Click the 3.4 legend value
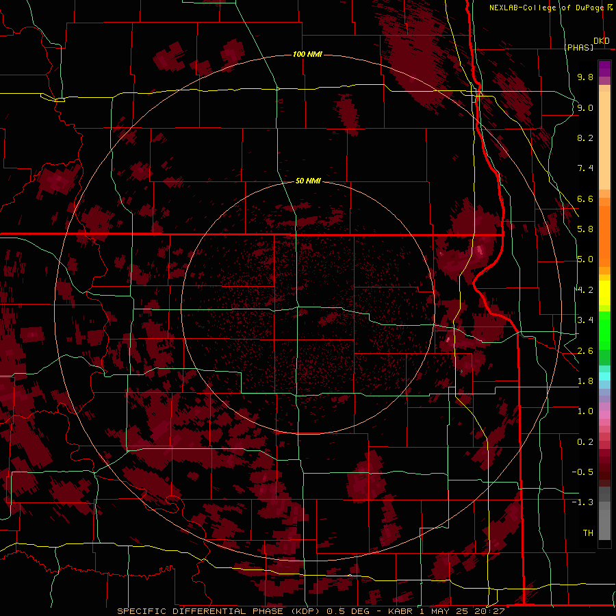This screenshot has height=616, width=616. click(x=585, y=320)
